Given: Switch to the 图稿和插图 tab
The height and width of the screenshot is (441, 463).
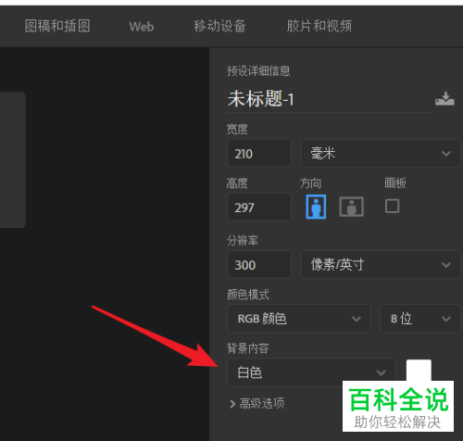Looking at the screenshot, I should [57, 26].
